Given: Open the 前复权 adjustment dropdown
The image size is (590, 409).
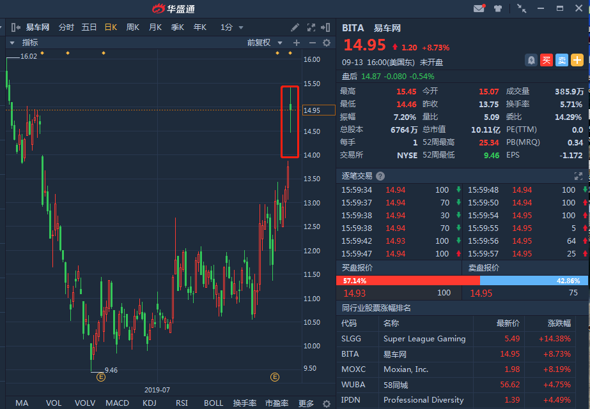Looking at the screenshot, I should tap(265, 43).
